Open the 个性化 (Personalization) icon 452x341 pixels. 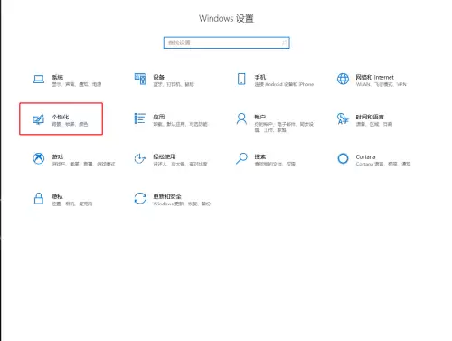pyautogui.click(x=39, y=119)
